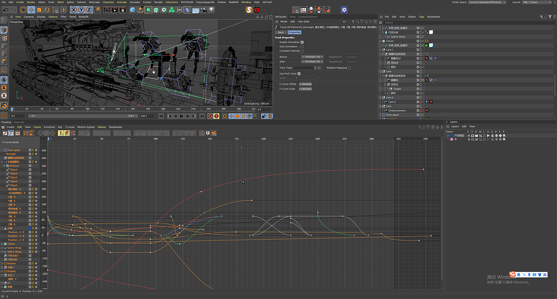Click the Record Active Objects red button
557x299 pixels.
(x=210, y=116)
